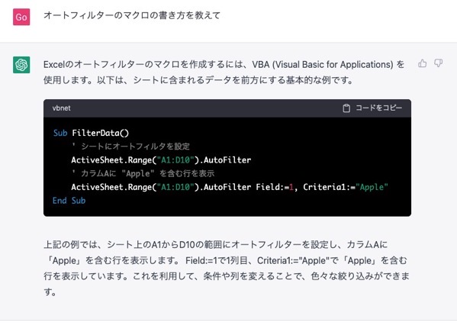The image size is (457, 332).
Task: Click the AutoFilter Field:=1 code segment
Action: click(x=248, y=187)
